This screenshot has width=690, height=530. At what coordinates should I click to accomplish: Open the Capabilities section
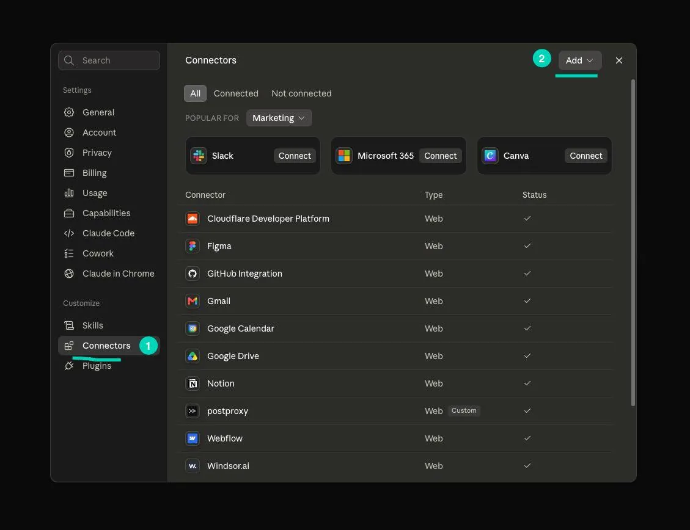tap(109, 213)
